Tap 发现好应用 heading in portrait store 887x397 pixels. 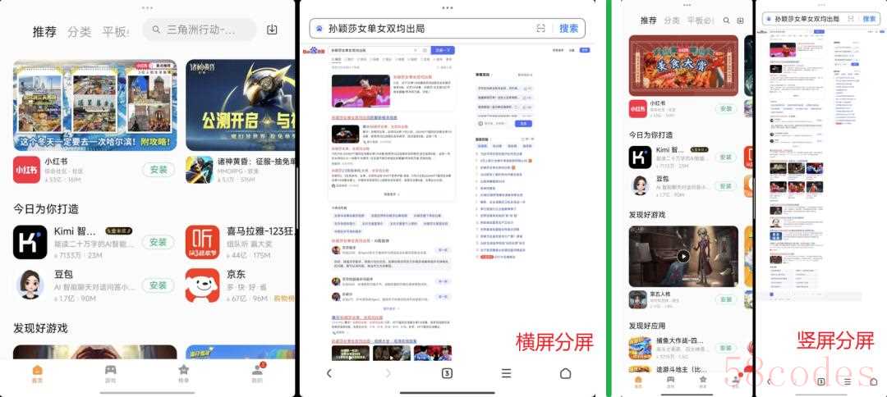(647, 326)
